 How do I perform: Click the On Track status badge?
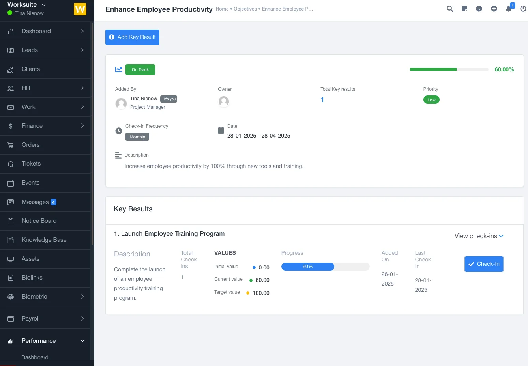tap(140, 69)
